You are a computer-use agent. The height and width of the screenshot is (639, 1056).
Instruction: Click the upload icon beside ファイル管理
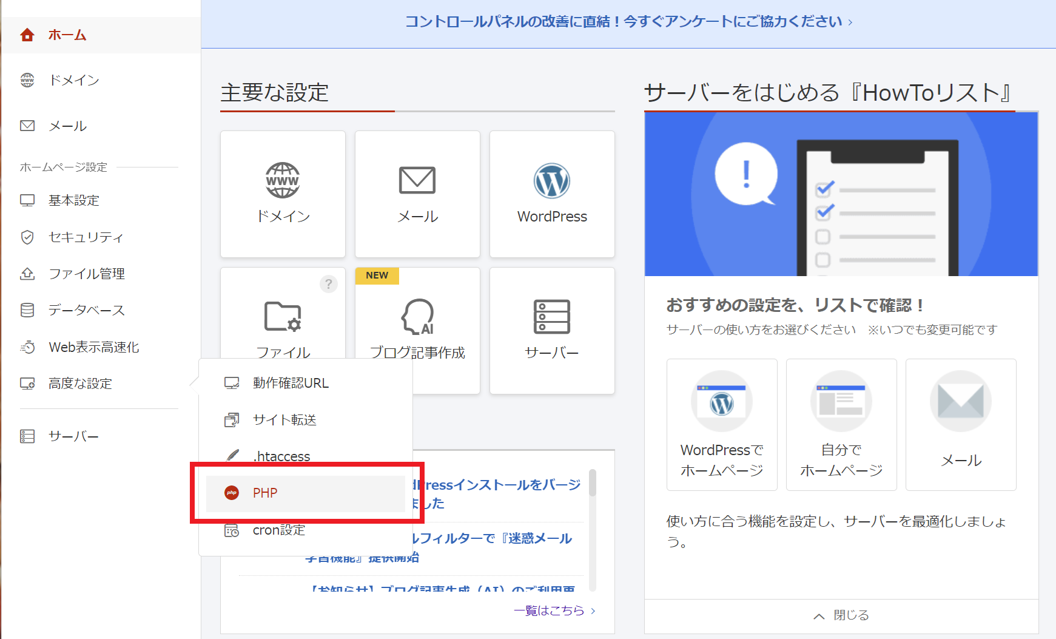click(x=27, y=274)
